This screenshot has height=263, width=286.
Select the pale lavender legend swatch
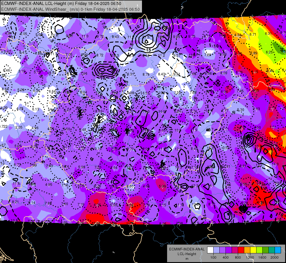[216, 250]
